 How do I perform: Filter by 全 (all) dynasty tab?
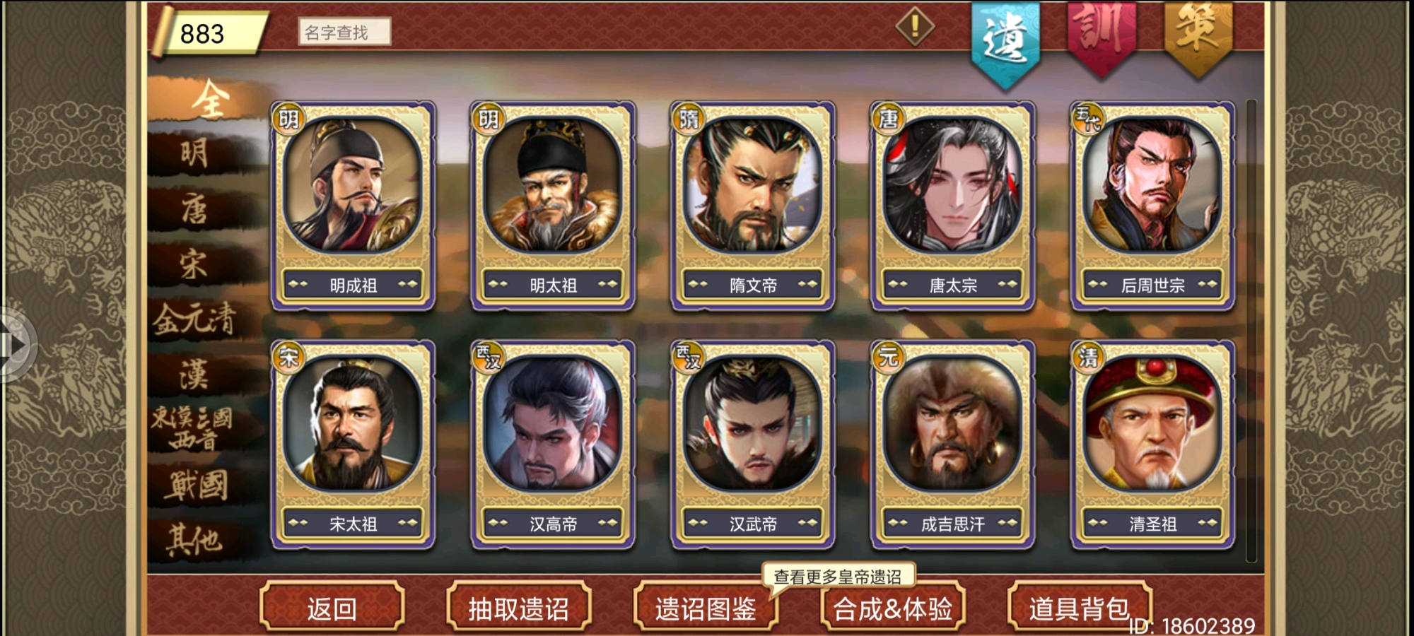[209, 100]
